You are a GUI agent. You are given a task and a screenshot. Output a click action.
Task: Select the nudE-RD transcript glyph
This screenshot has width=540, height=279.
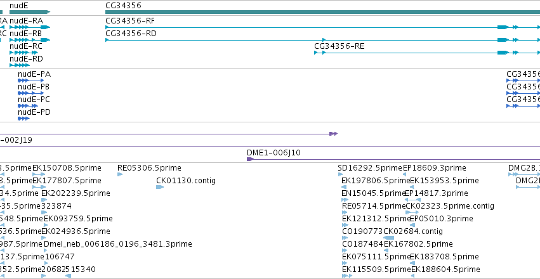click(x=20, y=65)
